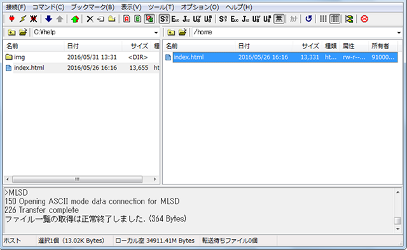Sort remote files by 日付 column

[265, 46]
